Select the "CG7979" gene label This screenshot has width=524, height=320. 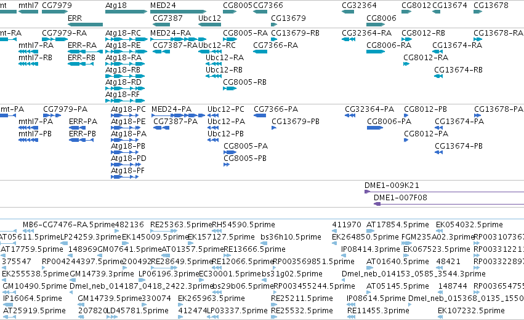(x=57, y=6)
